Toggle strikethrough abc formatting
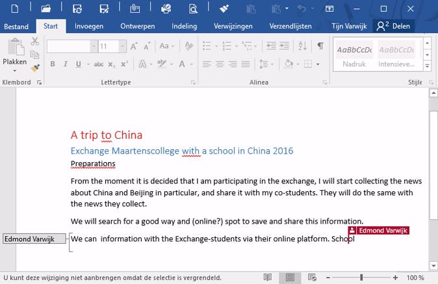The image size is (438, 284). tap(99, 64)
